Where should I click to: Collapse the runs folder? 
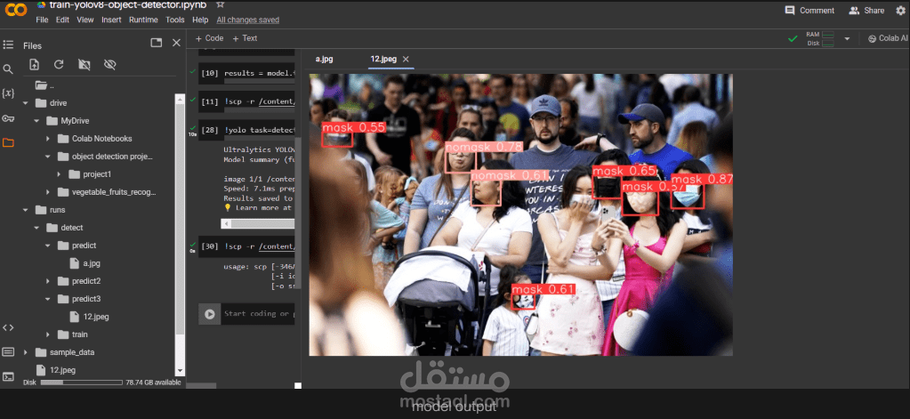click(x=26, y=210)
